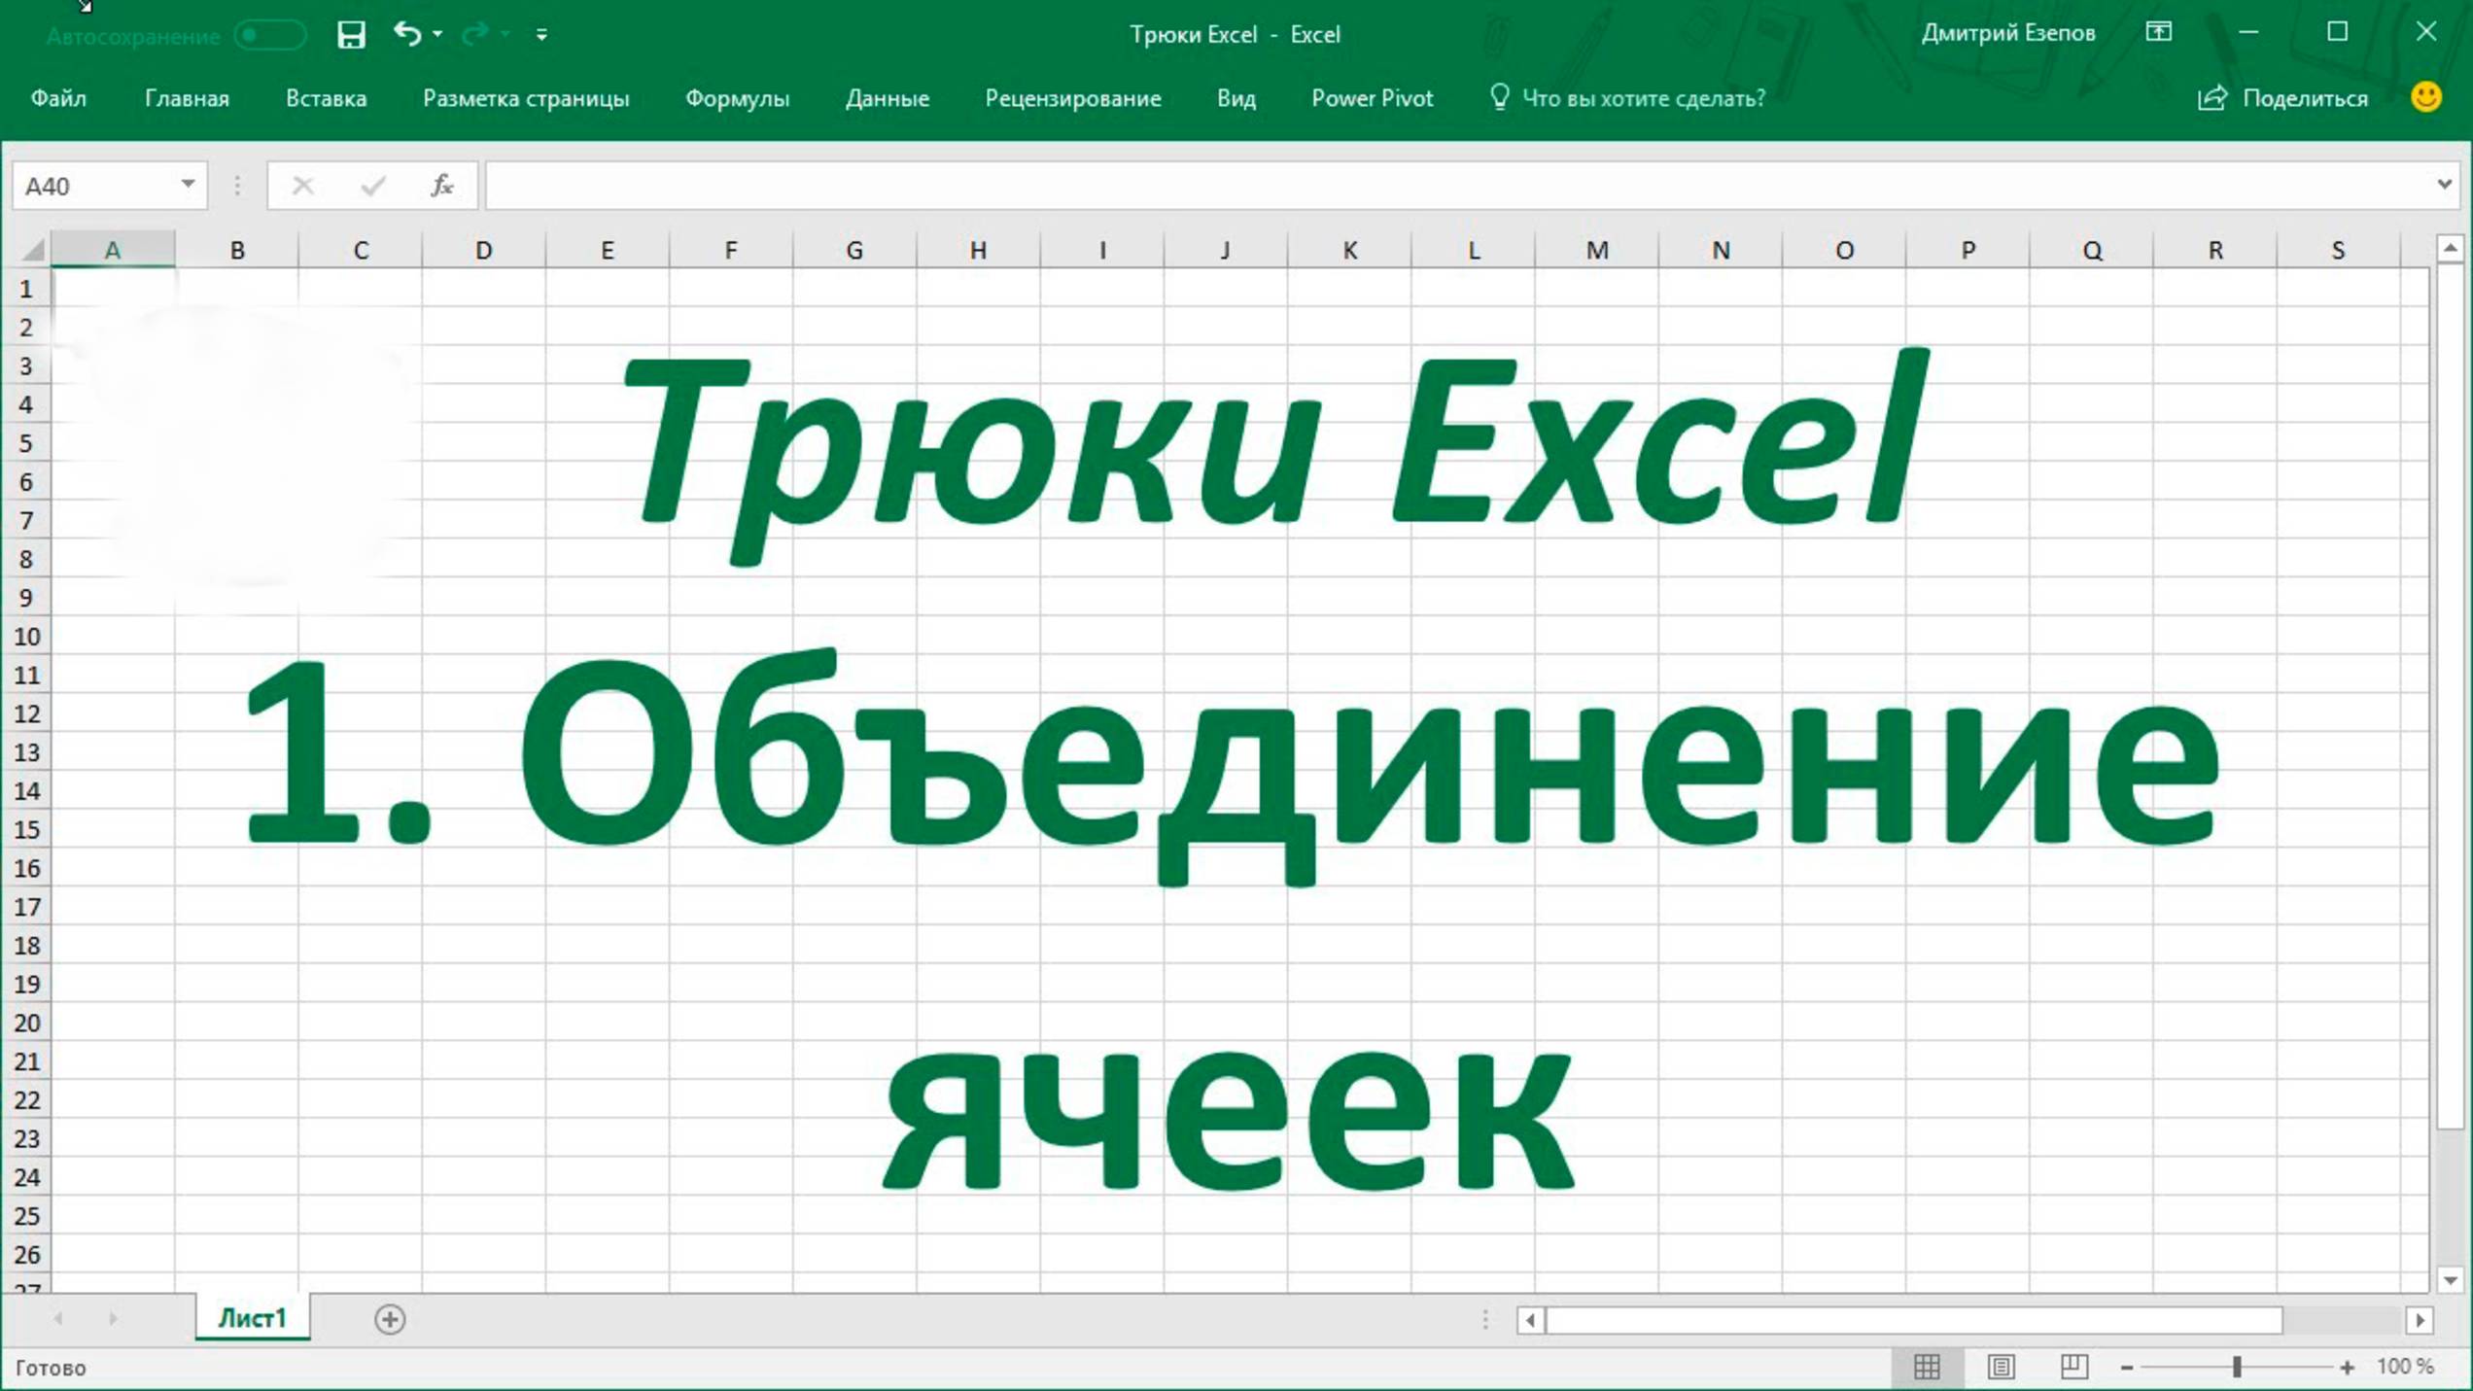Image resolution: width=2473 pixels, height=1391 pixels.
Task: Open the Файл menu
Action: point(58,97)
